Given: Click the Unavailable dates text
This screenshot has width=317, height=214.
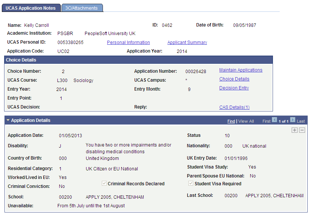Looking at the screenshot, I should [91, 206].
